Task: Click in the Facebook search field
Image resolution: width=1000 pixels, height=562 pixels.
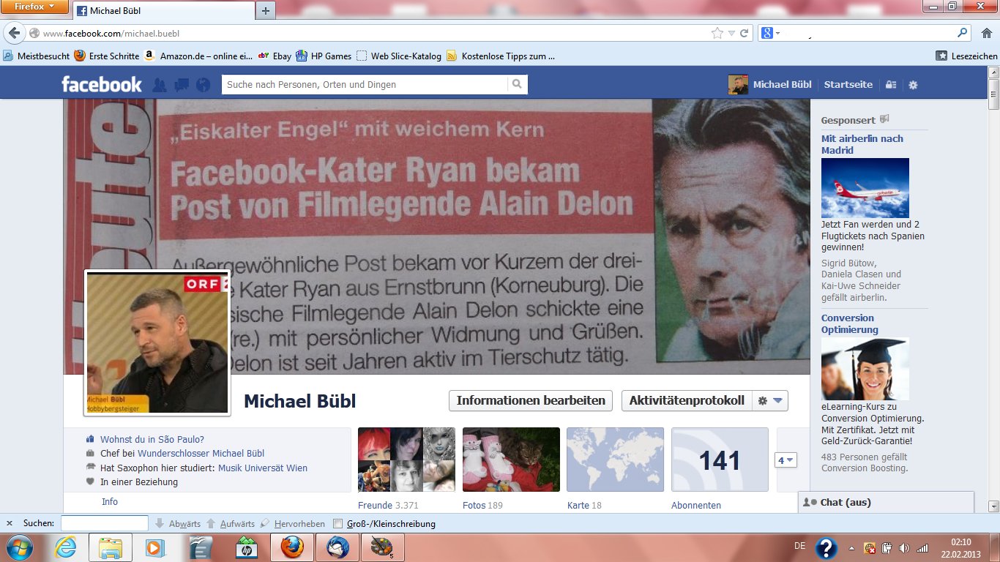Action: [365, 84]
